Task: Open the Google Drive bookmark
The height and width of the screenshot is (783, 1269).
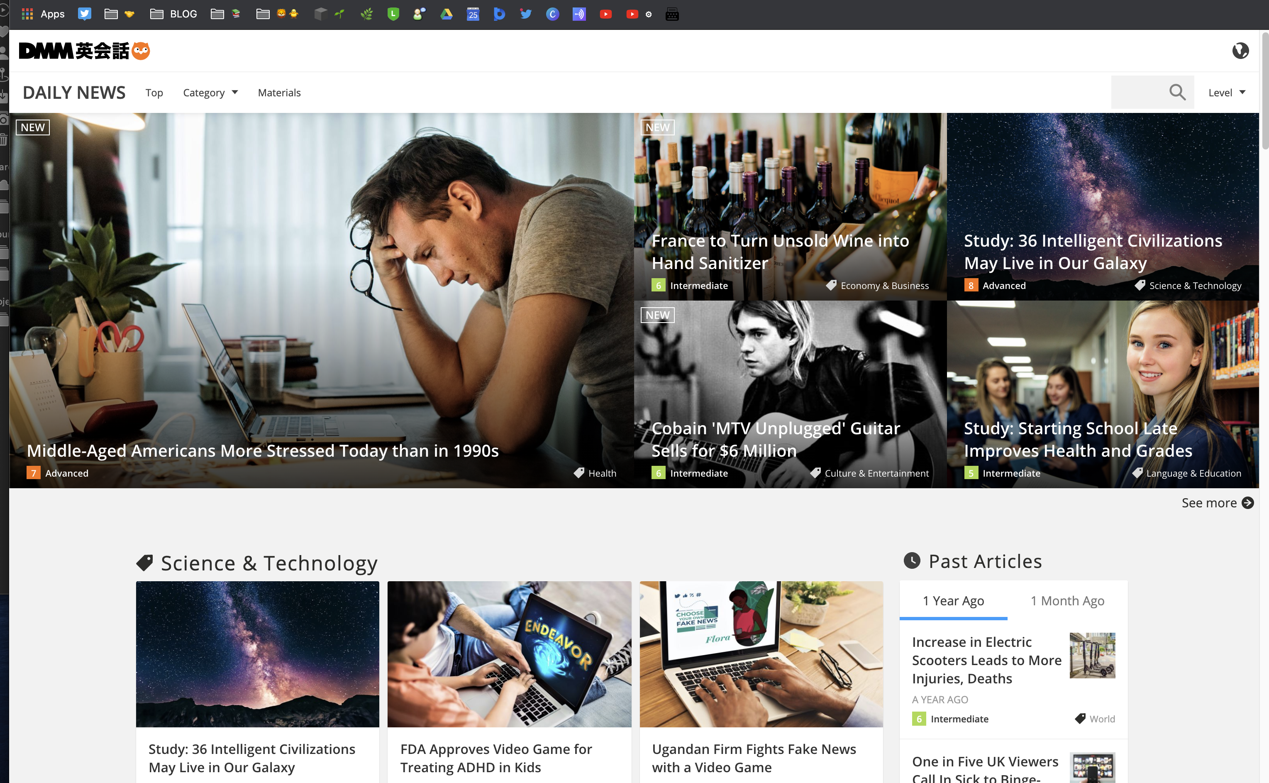Action: tap(446, 14)
